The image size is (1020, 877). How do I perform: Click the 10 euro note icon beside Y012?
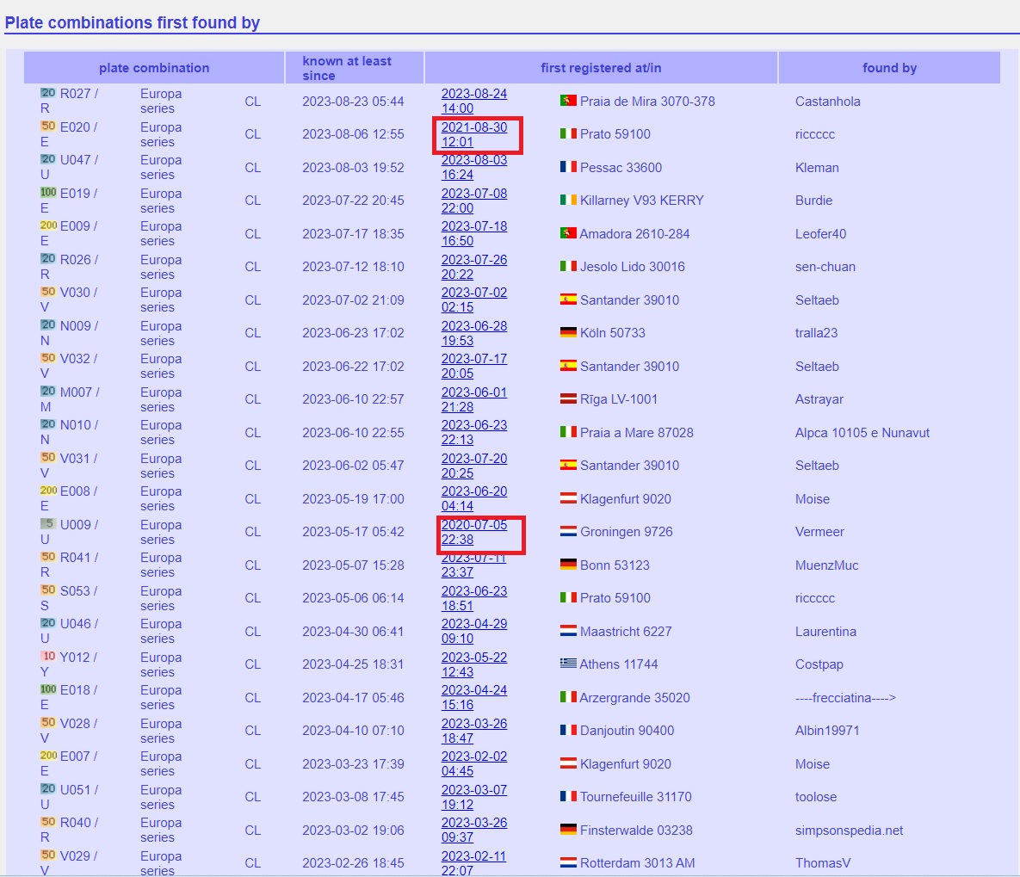(x=48, y=657)
